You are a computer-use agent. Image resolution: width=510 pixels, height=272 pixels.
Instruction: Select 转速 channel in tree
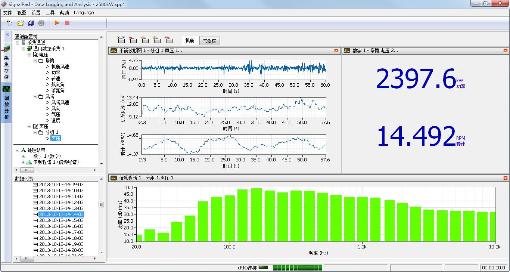tap(56, 78)
